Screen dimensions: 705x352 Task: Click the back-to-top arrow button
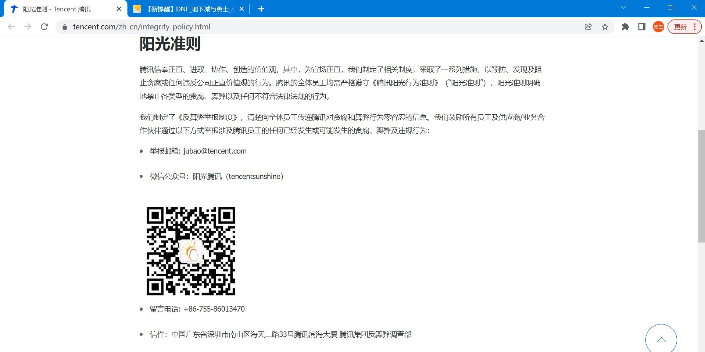point(661,339)
